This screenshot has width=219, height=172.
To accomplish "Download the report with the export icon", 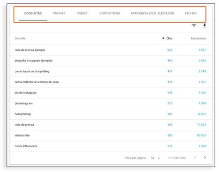I will point(204,25).
